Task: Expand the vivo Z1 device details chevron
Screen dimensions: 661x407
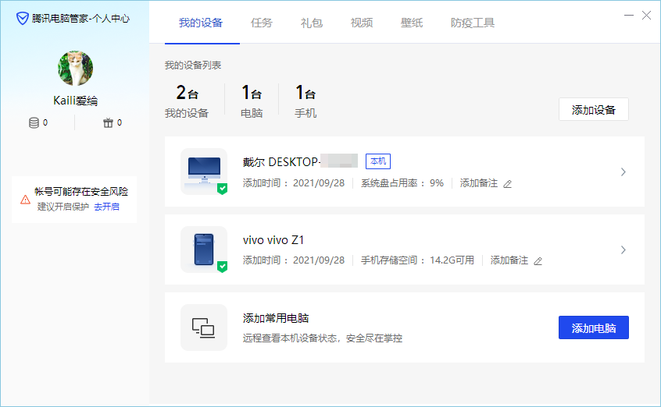Action: [623, 250]
